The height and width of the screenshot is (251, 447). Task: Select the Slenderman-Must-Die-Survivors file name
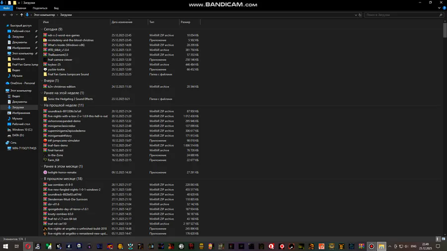68,199
